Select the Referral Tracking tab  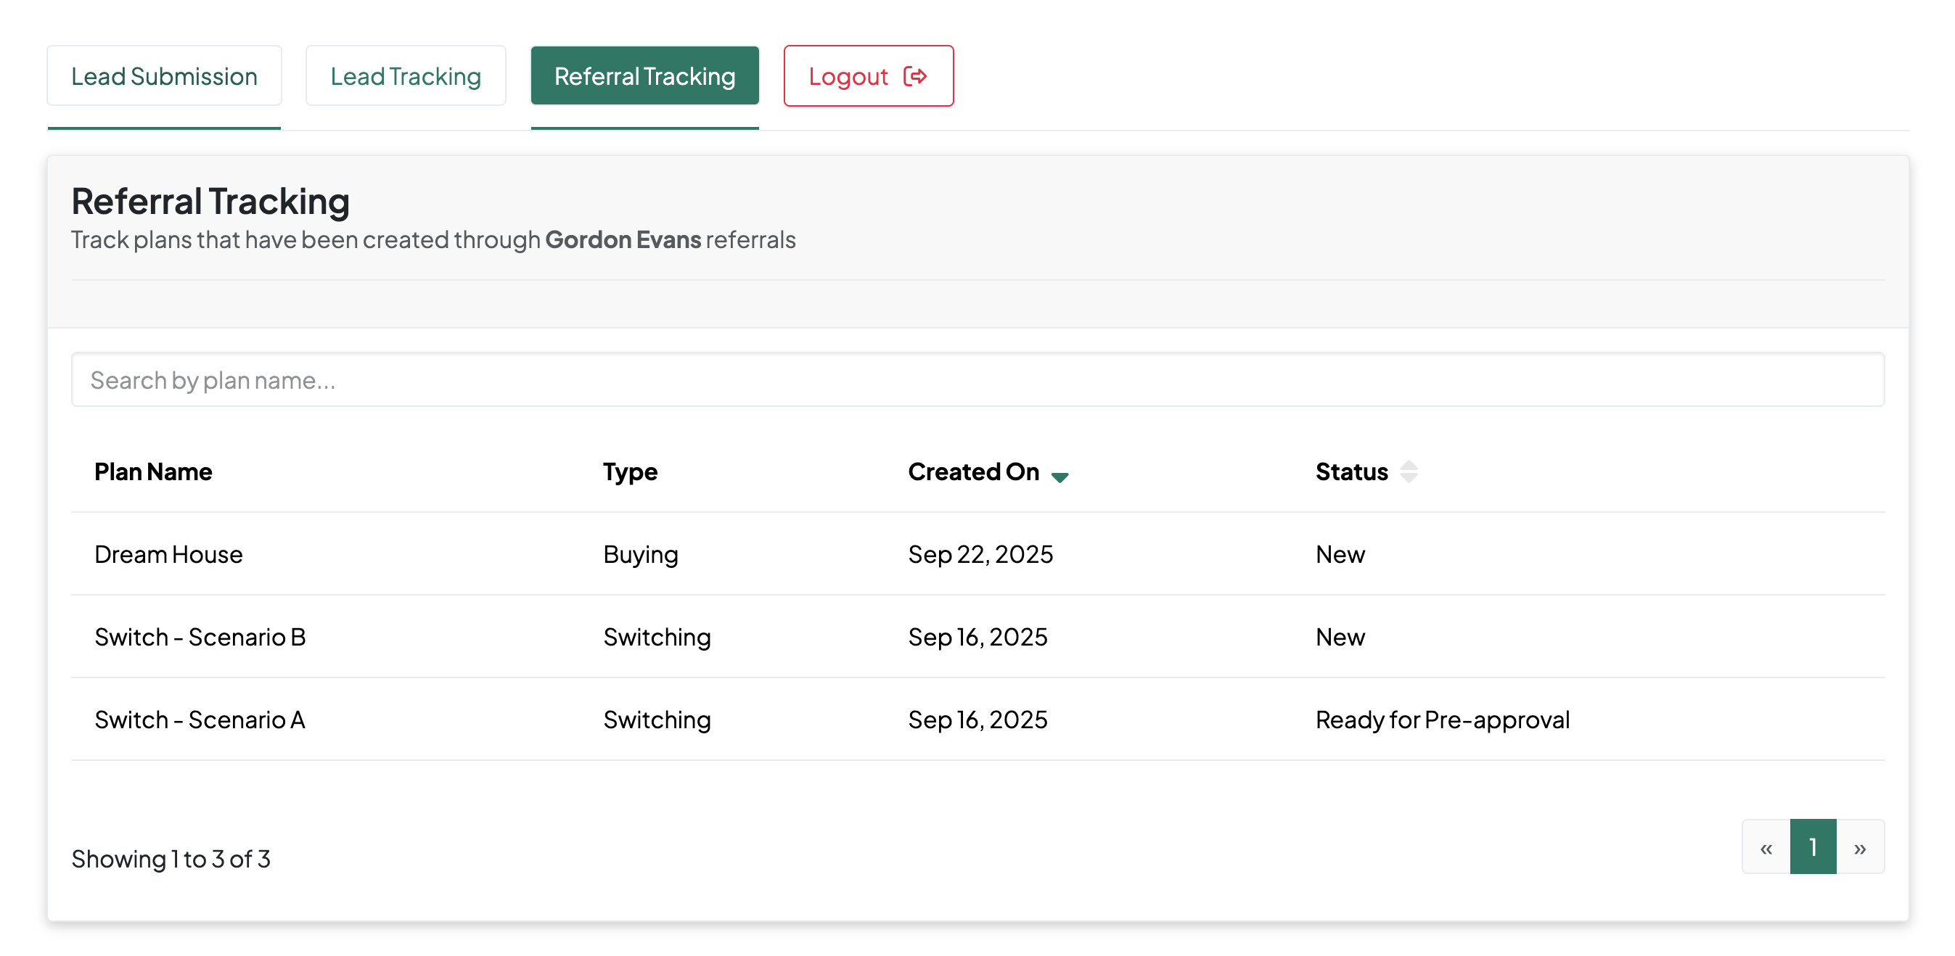[x=644, y=77]
